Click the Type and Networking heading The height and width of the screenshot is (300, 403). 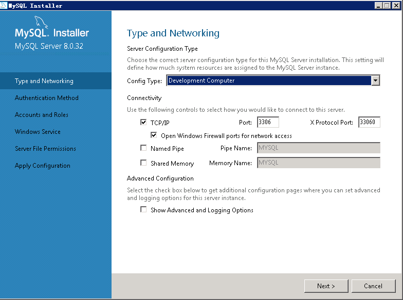click(x=173, y=33)
